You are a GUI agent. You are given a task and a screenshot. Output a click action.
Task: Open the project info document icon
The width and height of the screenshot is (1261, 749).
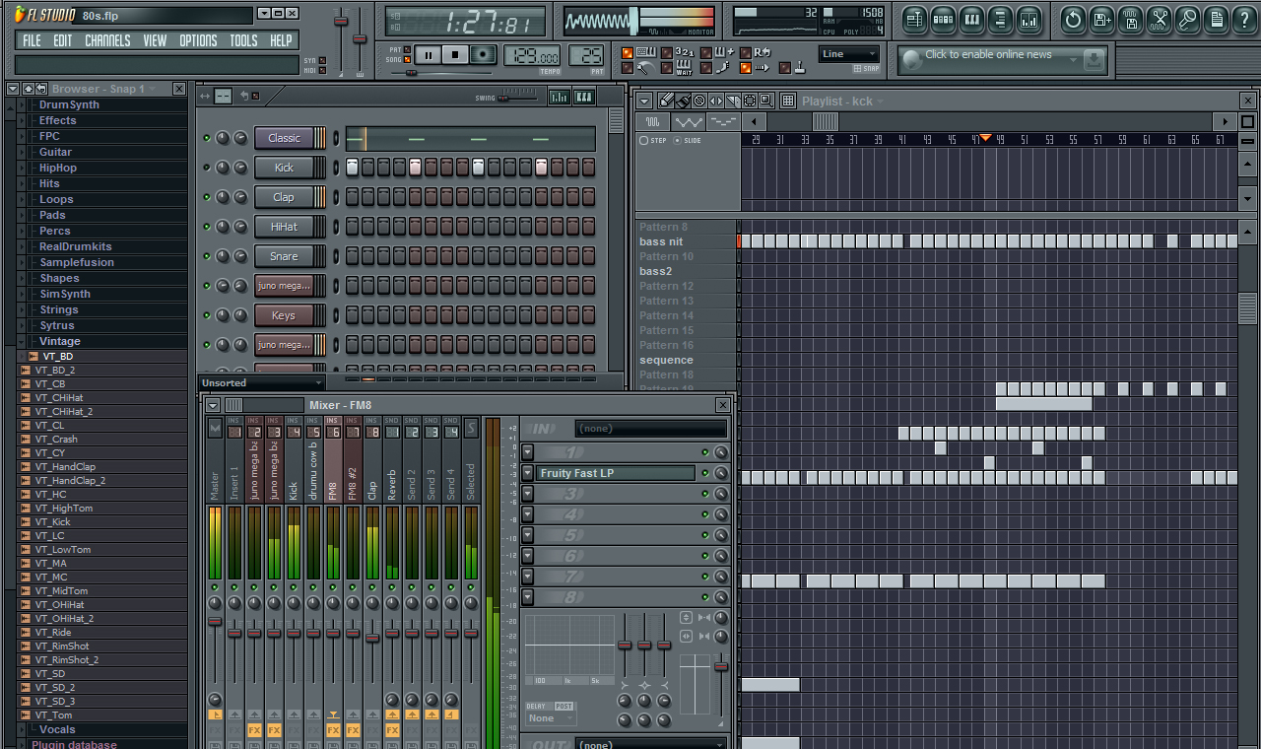click(1216, 19)
